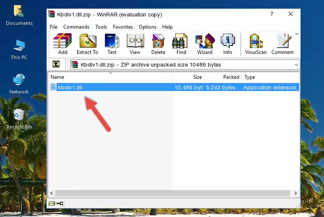Sort by the Size column header

point(188,77)
